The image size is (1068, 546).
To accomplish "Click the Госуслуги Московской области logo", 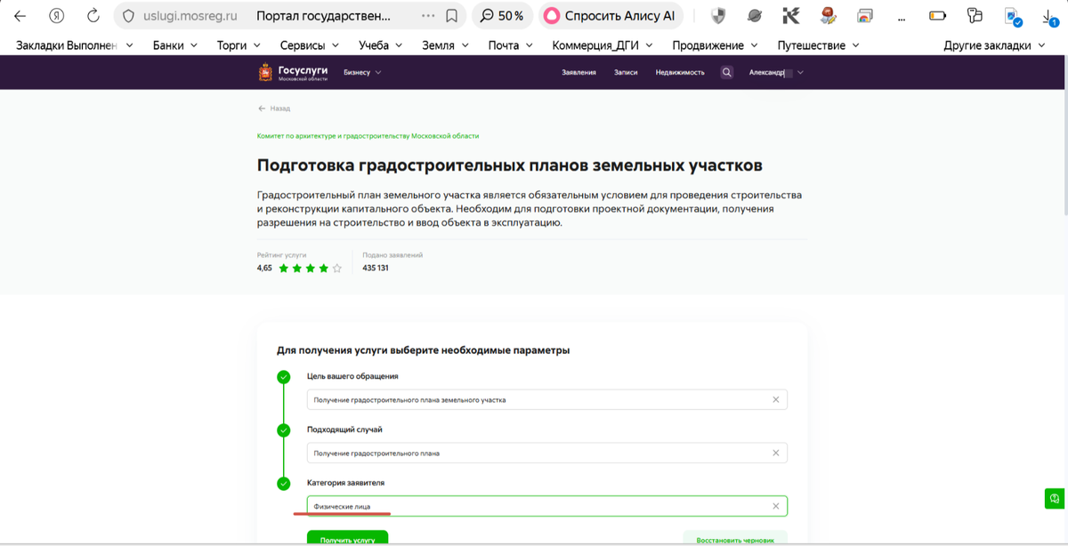I will click(293, 73).
